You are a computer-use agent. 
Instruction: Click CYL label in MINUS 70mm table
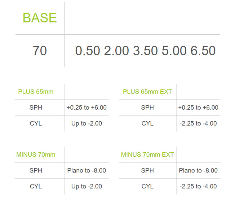36,186
